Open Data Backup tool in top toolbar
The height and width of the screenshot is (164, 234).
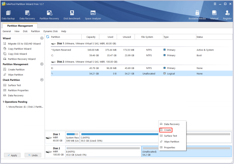tap(8, 15)
